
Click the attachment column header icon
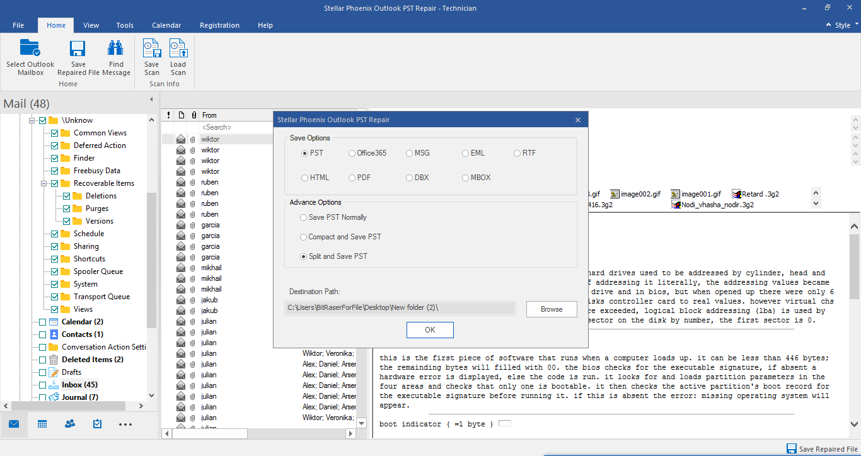[194, 115]
